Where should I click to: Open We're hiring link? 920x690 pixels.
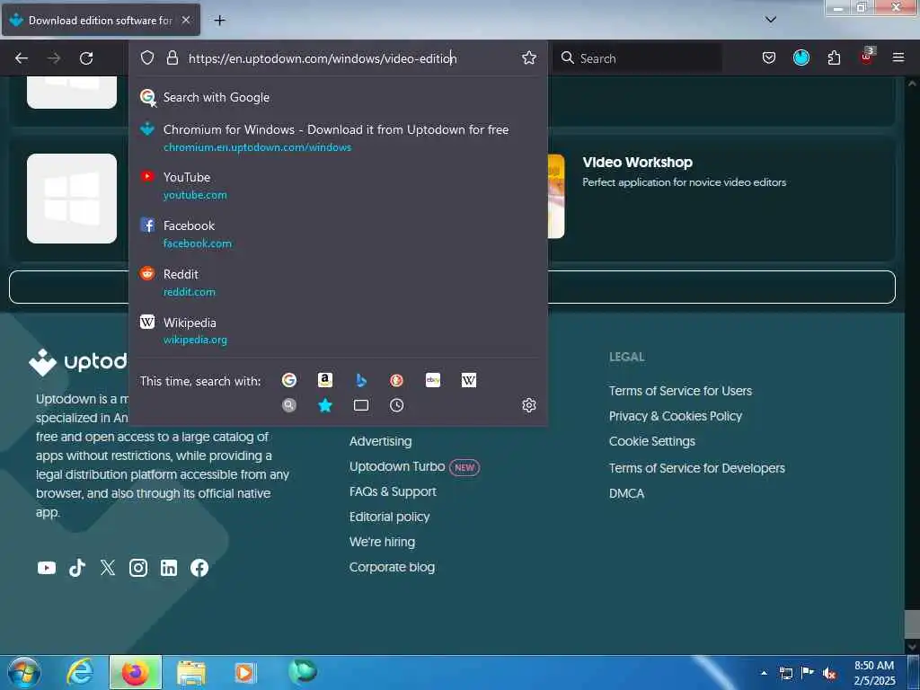[x=382, y=542]
